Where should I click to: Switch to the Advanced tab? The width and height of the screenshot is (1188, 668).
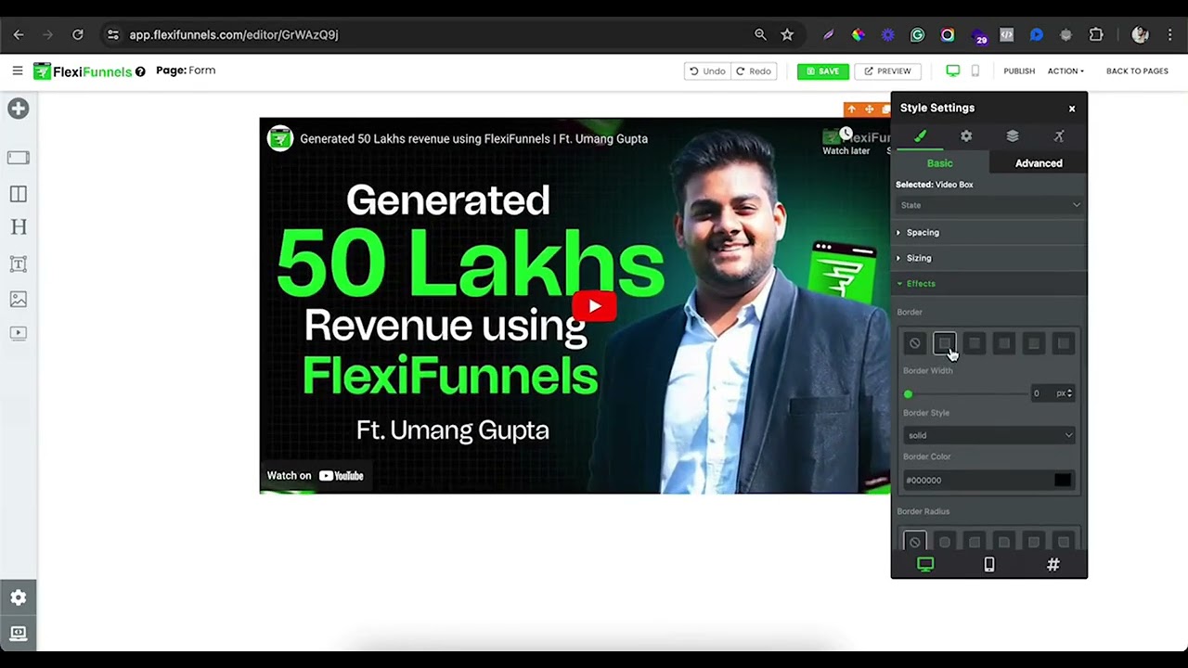pyautogui.click(x=1039, y=163)
